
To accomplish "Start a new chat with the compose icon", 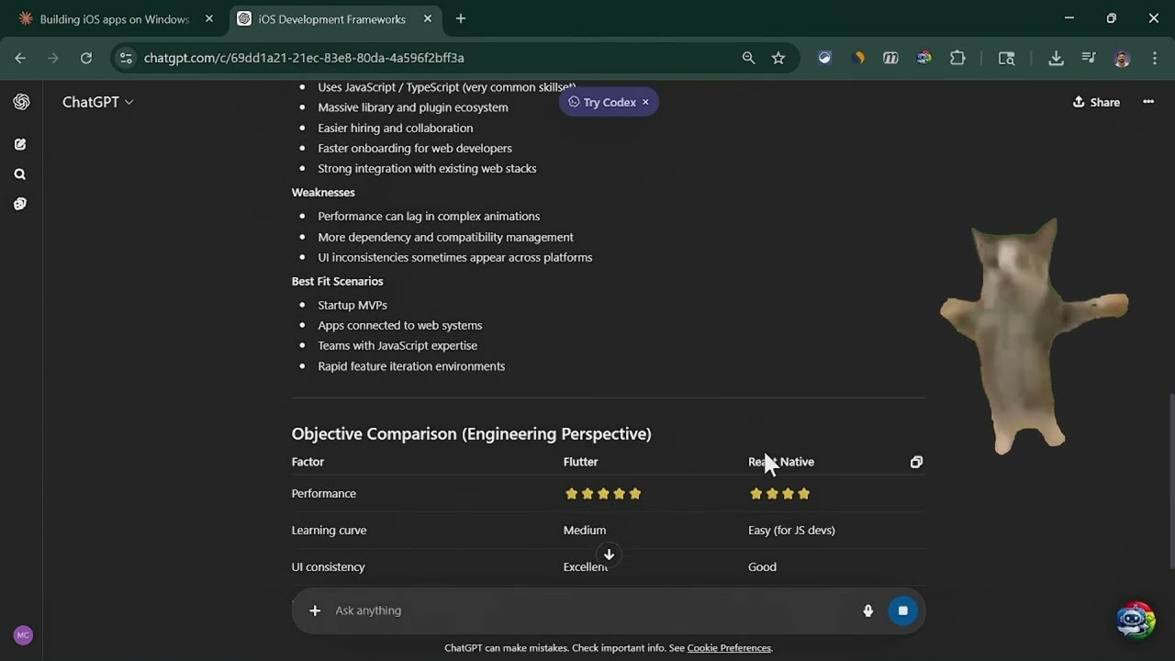I will 21,144.
